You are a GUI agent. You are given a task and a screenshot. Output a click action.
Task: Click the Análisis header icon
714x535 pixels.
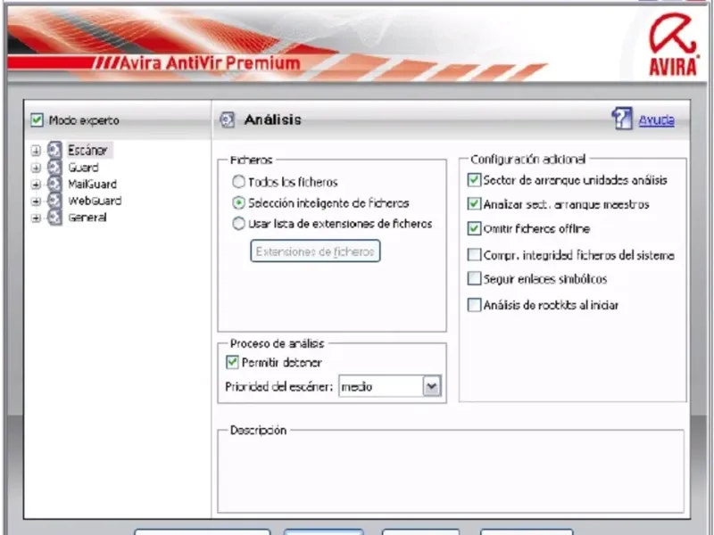[x=228, y=120]
